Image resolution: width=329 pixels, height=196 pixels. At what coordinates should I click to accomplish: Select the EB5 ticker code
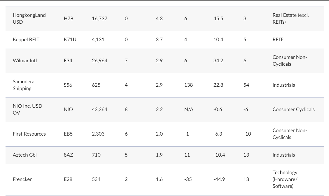tap(68, 134)
